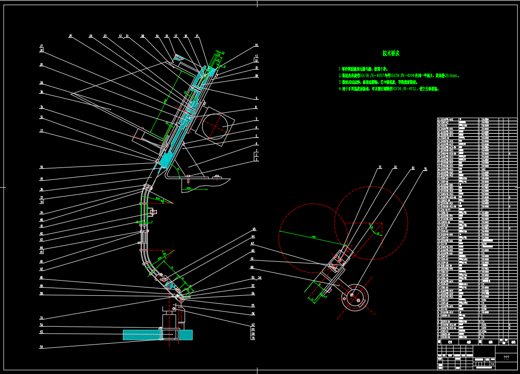The height and width of the screenshot is (374, 520).
Task: Click the small white wheel circle in detail view
Action: coord(355,297)
